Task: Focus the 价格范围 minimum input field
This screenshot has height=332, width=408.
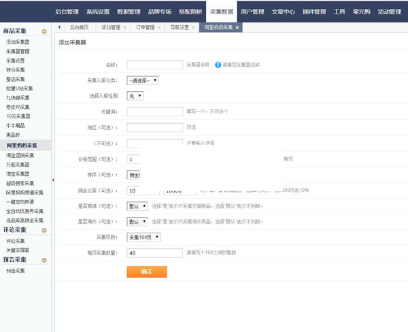Action: pyautogui.click(x=133, y=159)
